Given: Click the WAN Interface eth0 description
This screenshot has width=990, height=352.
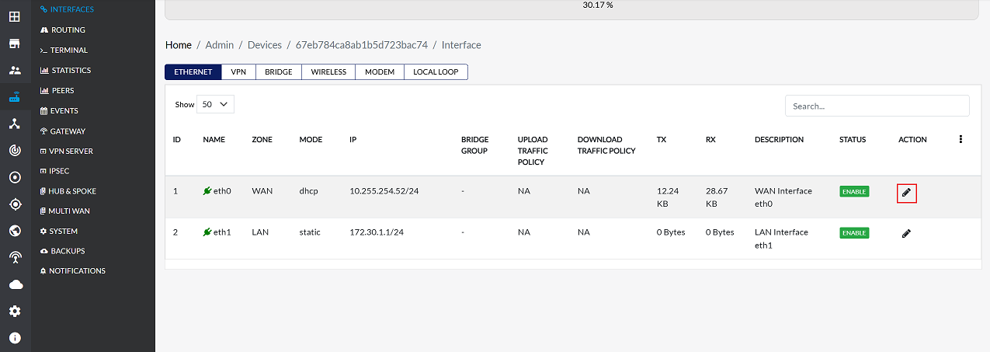Looking at the screenshot, I should coord(783,197).
